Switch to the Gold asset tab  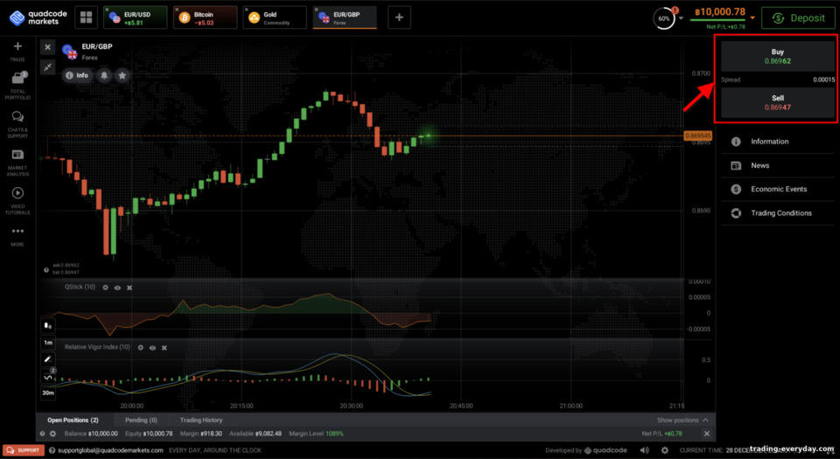coord(274,17)
